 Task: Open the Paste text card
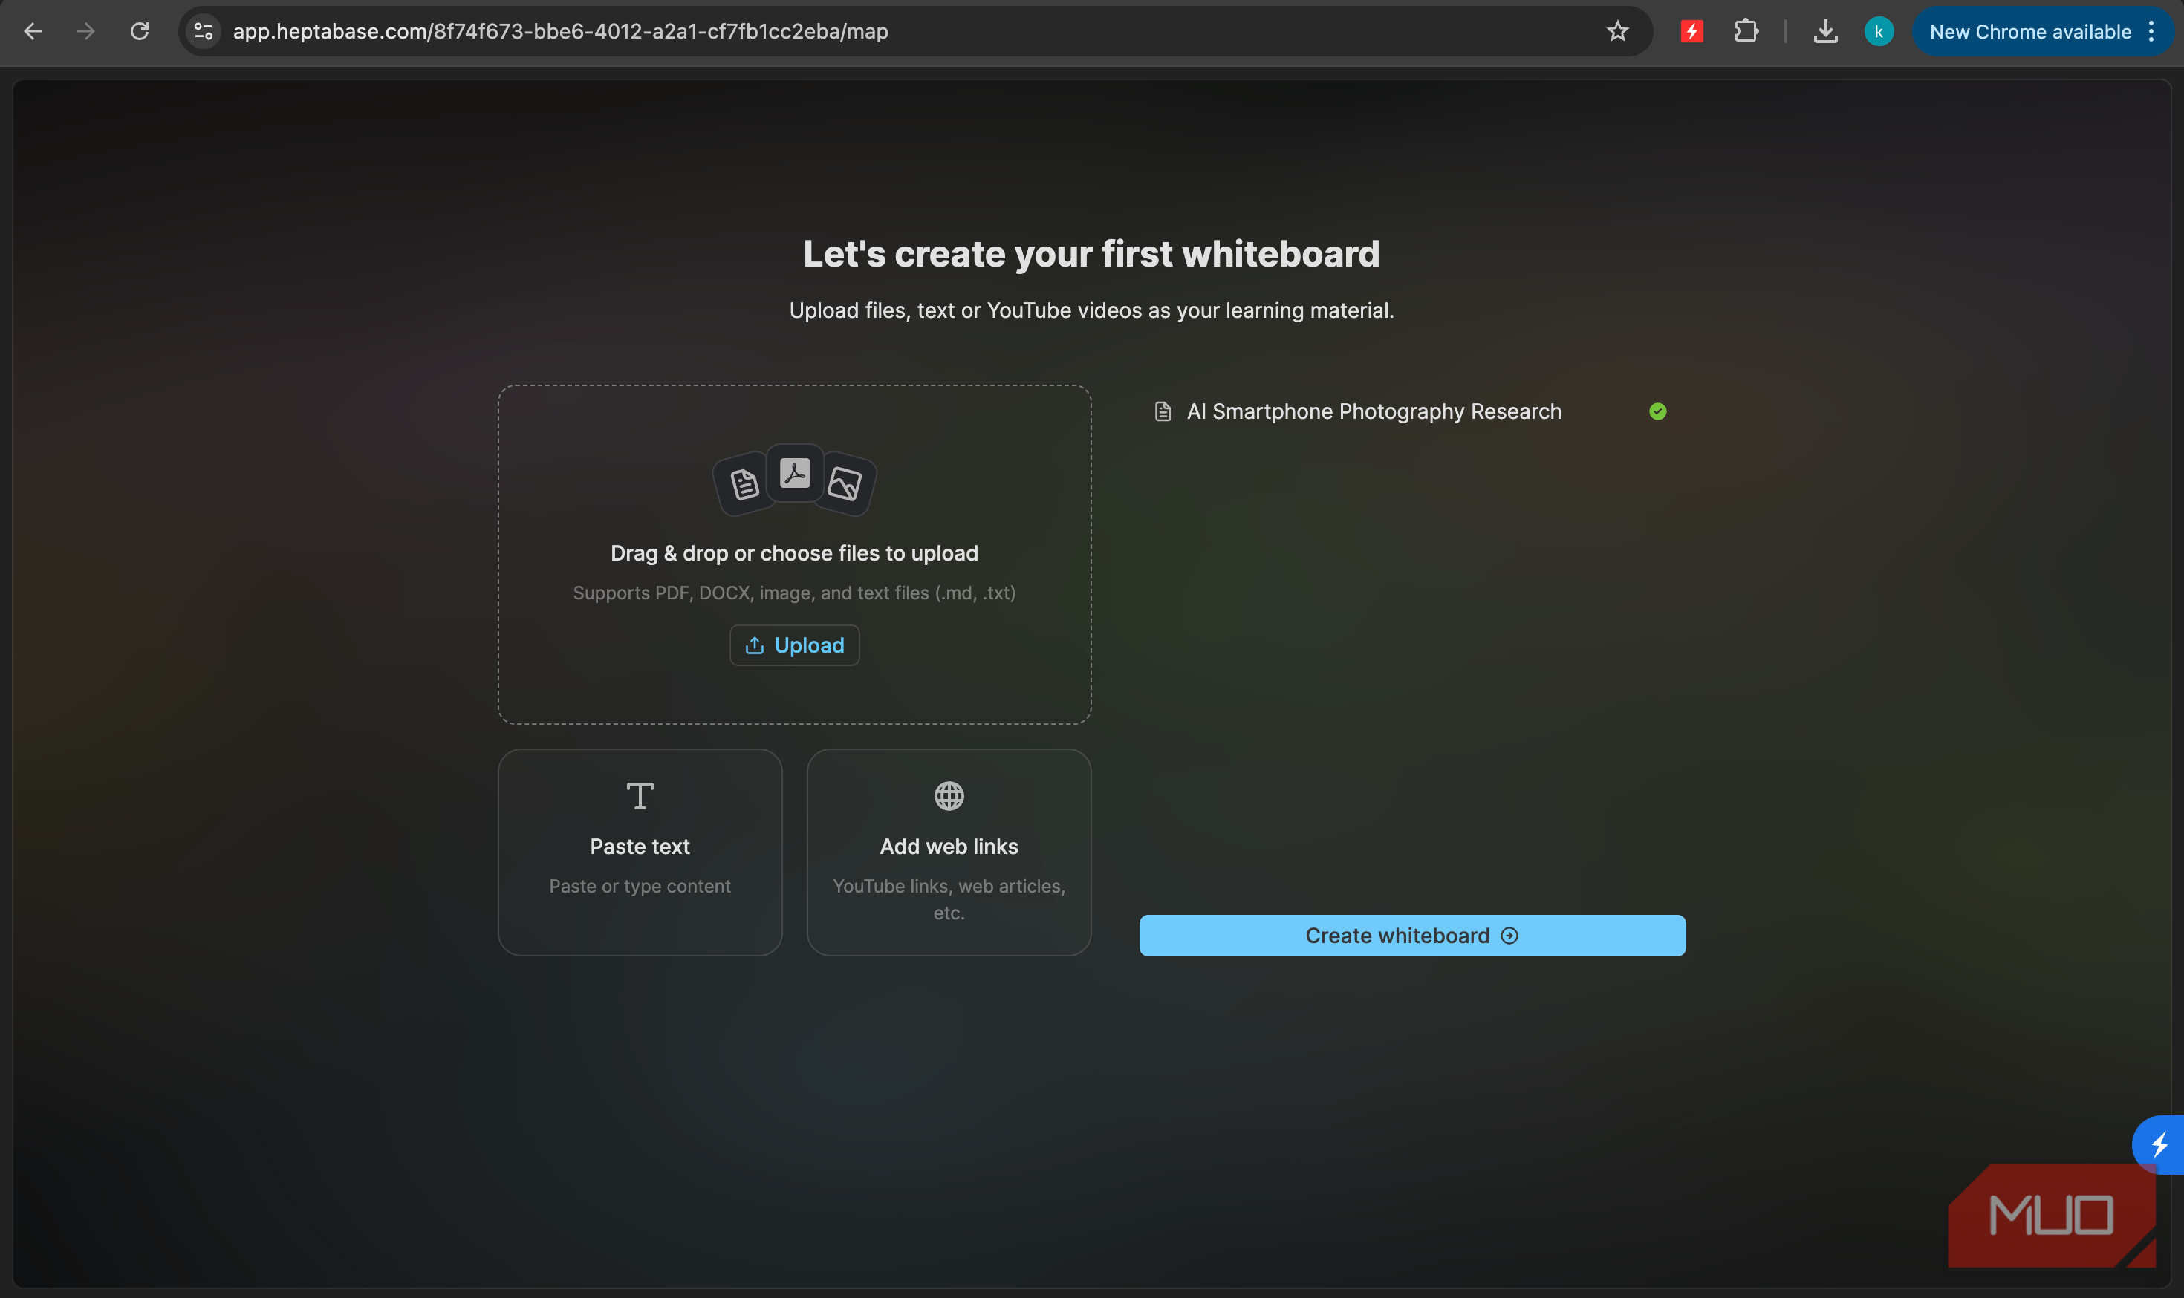pyautogui.click(x=640, y=852)
